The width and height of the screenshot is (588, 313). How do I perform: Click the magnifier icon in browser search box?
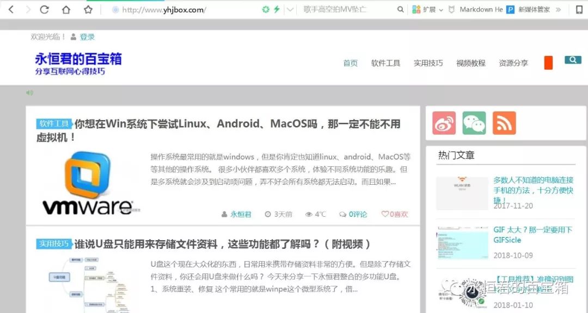coord(401,10)
